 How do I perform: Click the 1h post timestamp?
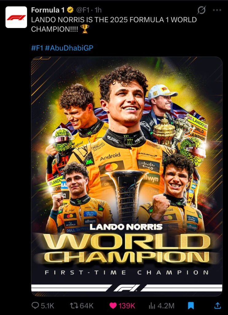pos(98,10)
